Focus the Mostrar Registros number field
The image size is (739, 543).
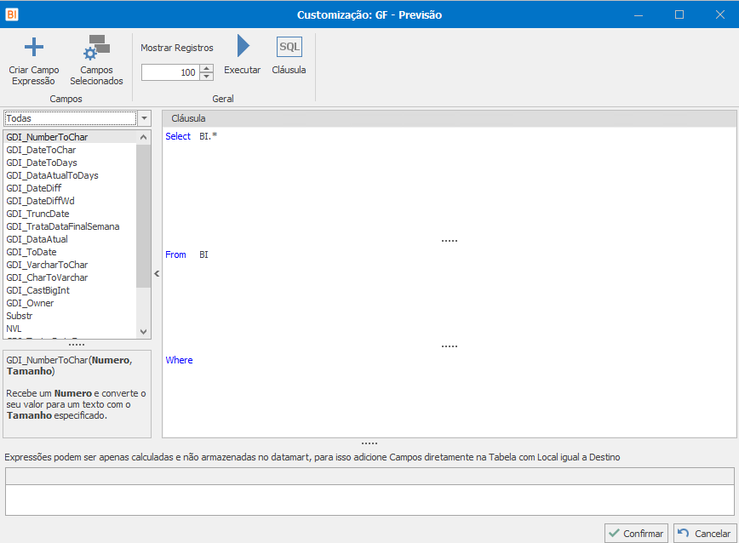pyautogui.click(x=171, y=72)
